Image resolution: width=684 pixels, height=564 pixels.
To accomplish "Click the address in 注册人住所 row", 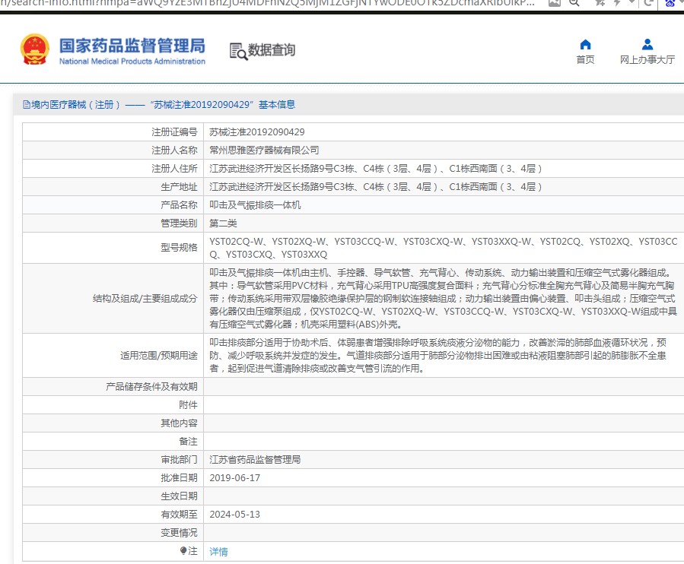I will point(376,169).
